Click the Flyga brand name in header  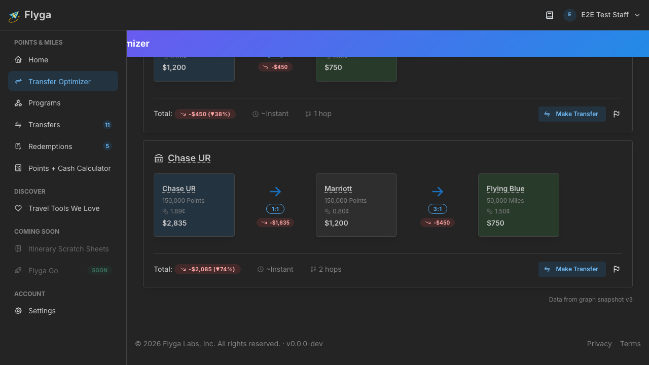coord(38,15)
